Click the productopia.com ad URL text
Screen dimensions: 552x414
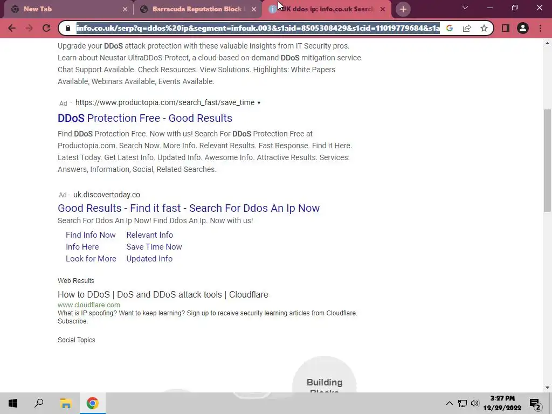tap(165, 102)
